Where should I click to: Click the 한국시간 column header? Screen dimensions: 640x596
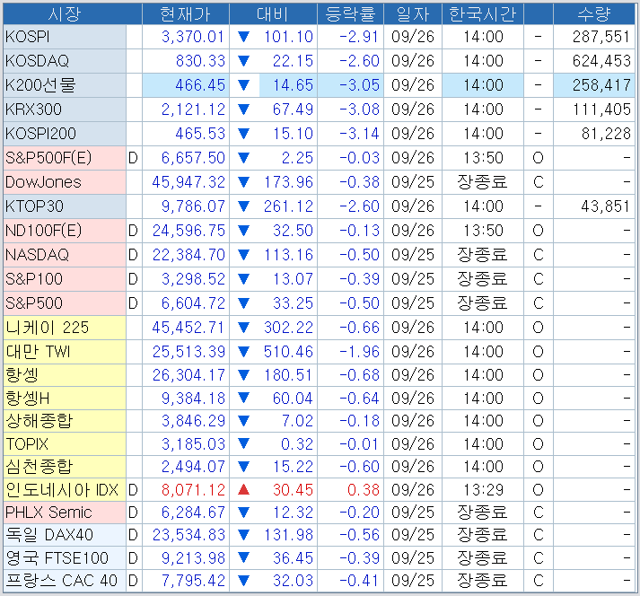click(483, 13)
